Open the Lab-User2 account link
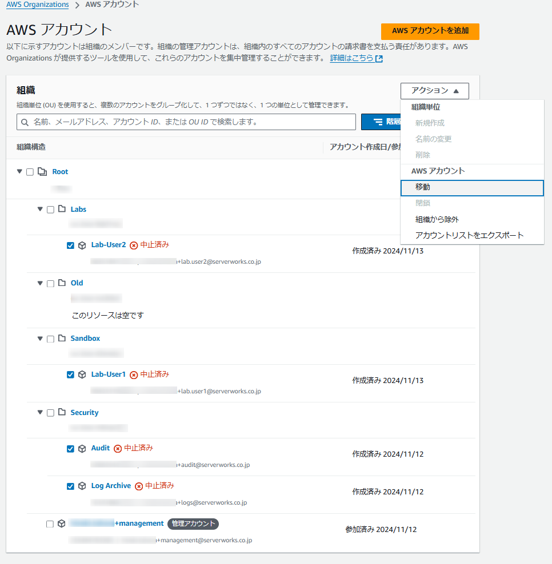 click(x=109, y=245)
